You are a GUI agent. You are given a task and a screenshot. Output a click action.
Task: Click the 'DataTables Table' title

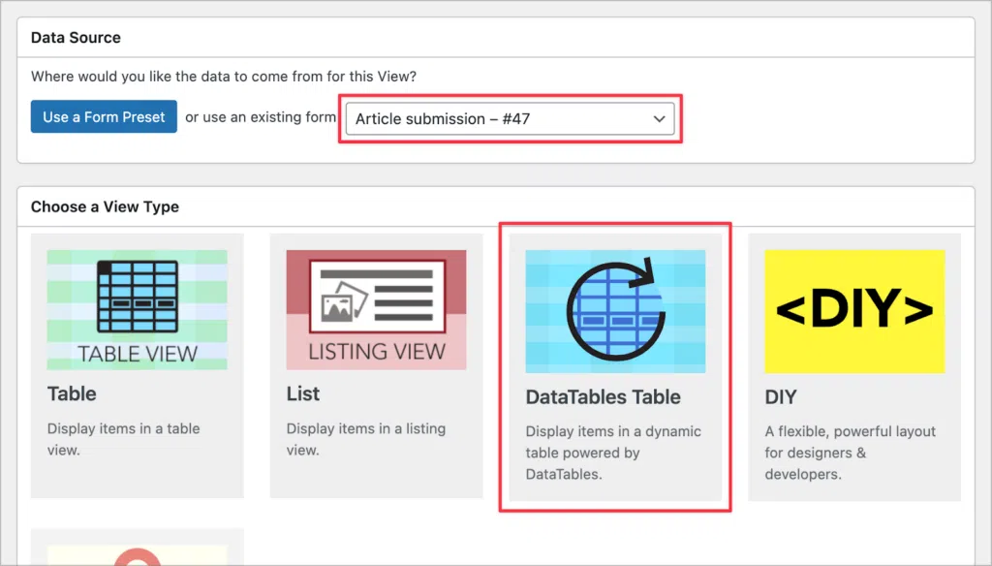point(603,397)
